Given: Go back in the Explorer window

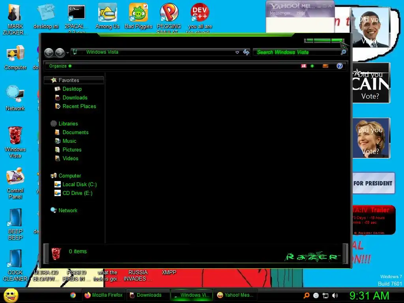Looking at the screenshot, I should click(x=49, y=52).
